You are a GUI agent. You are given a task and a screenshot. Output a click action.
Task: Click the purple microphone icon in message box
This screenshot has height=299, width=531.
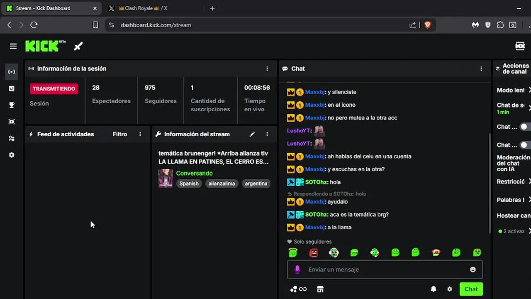click(297, 270)
